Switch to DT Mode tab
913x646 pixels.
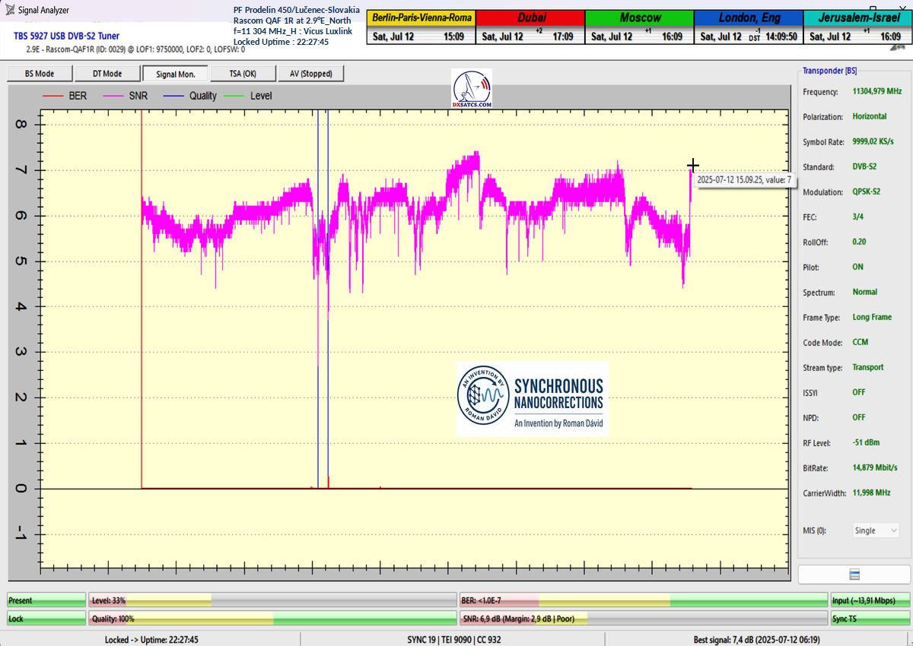[x=107, y=74]
